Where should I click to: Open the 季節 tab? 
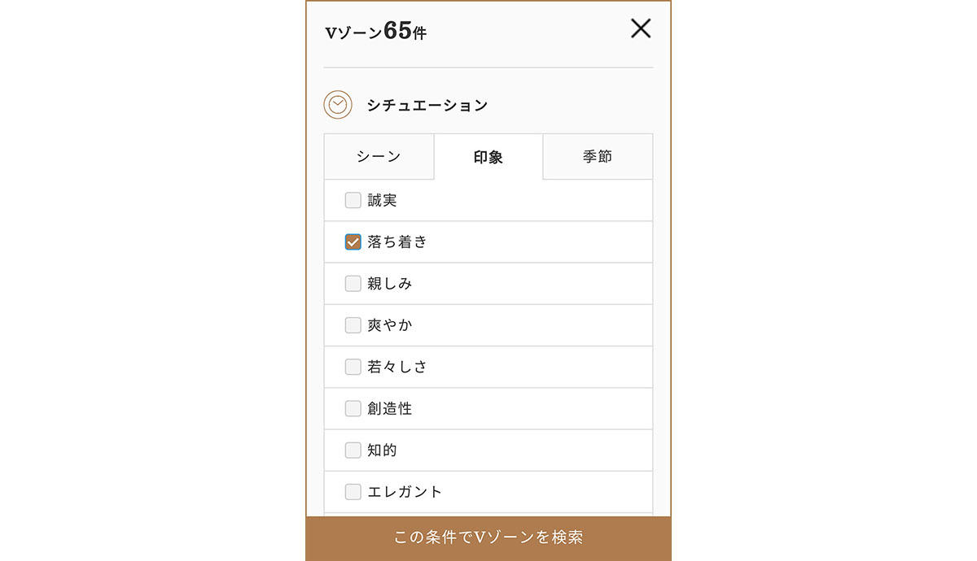[x=598, y=156]
